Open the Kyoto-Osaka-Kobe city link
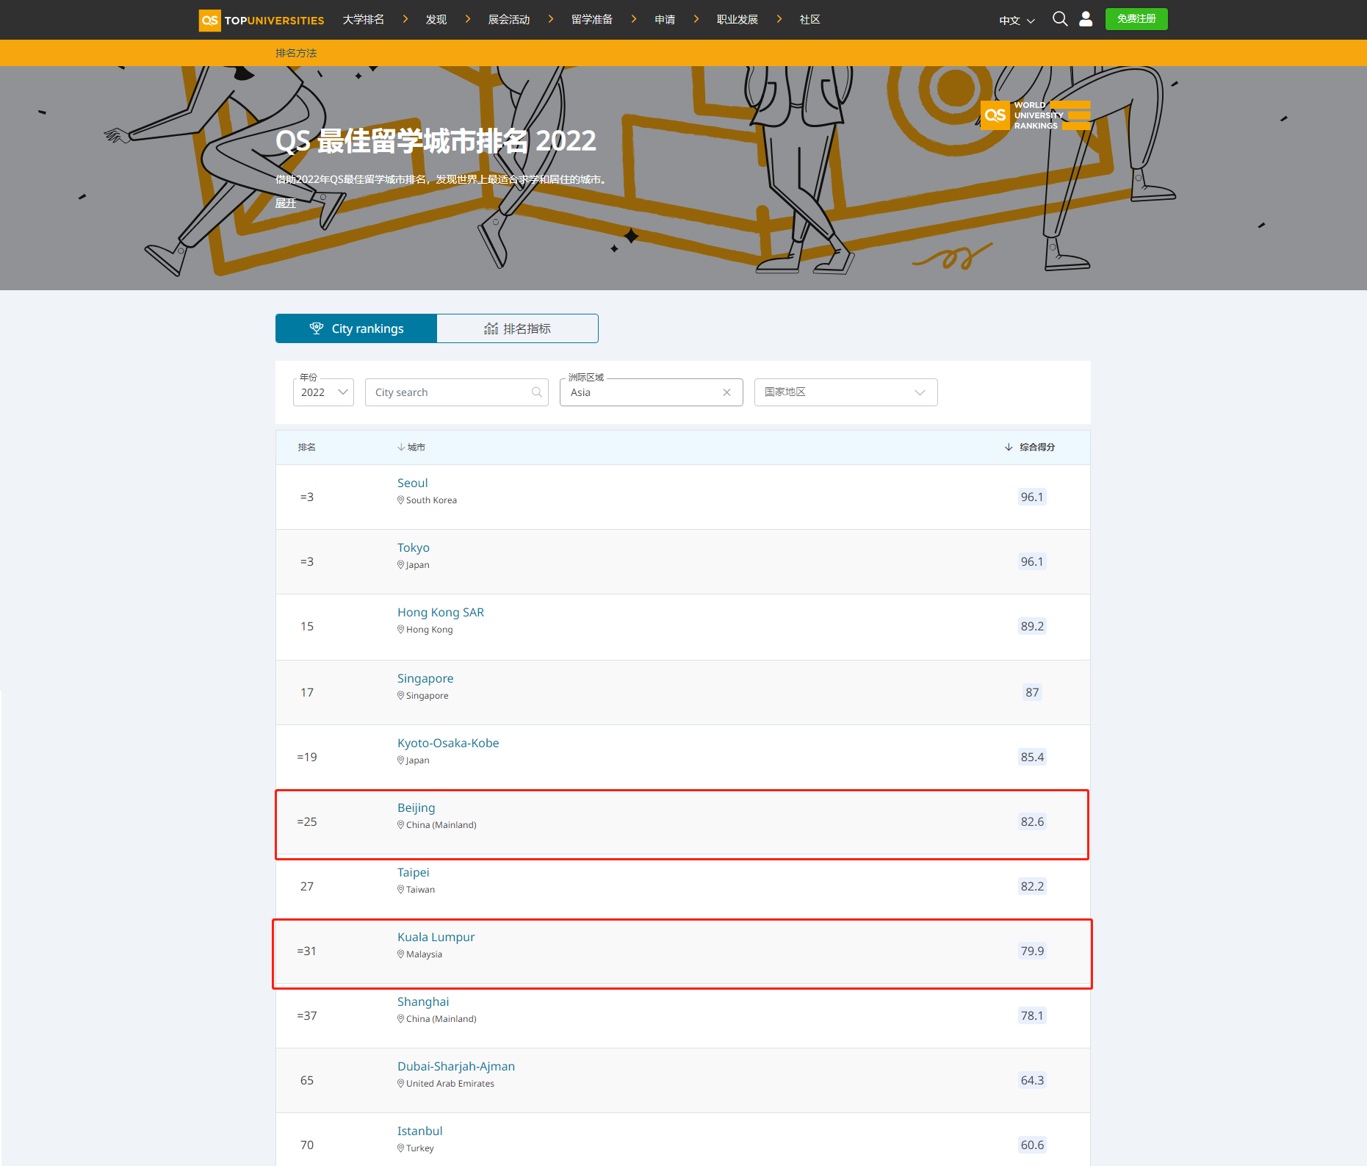 [448, 743]
